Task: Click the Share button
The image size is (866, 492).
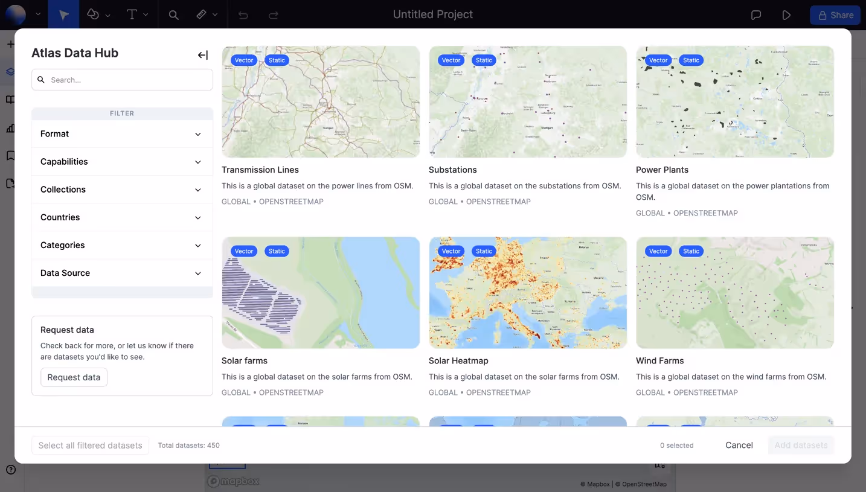Action: click(835, 14)
